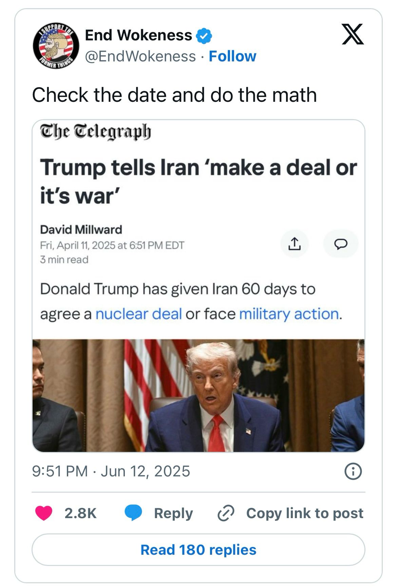
Task: Open the @EndWokeness handle
Action: click(x=140, y=56)
